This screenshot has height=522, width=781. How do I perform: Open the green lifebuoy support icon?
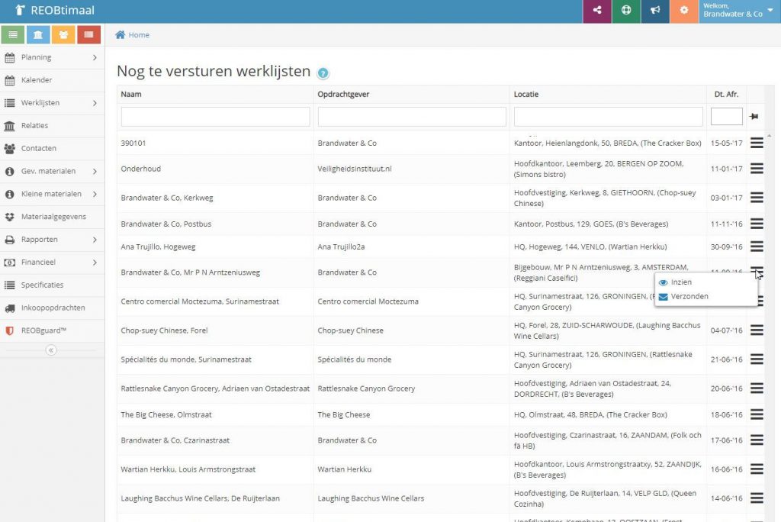626,11
